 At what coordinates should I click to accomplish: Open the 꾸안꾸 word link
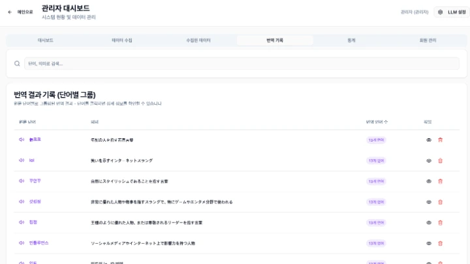tap(35, 181)
